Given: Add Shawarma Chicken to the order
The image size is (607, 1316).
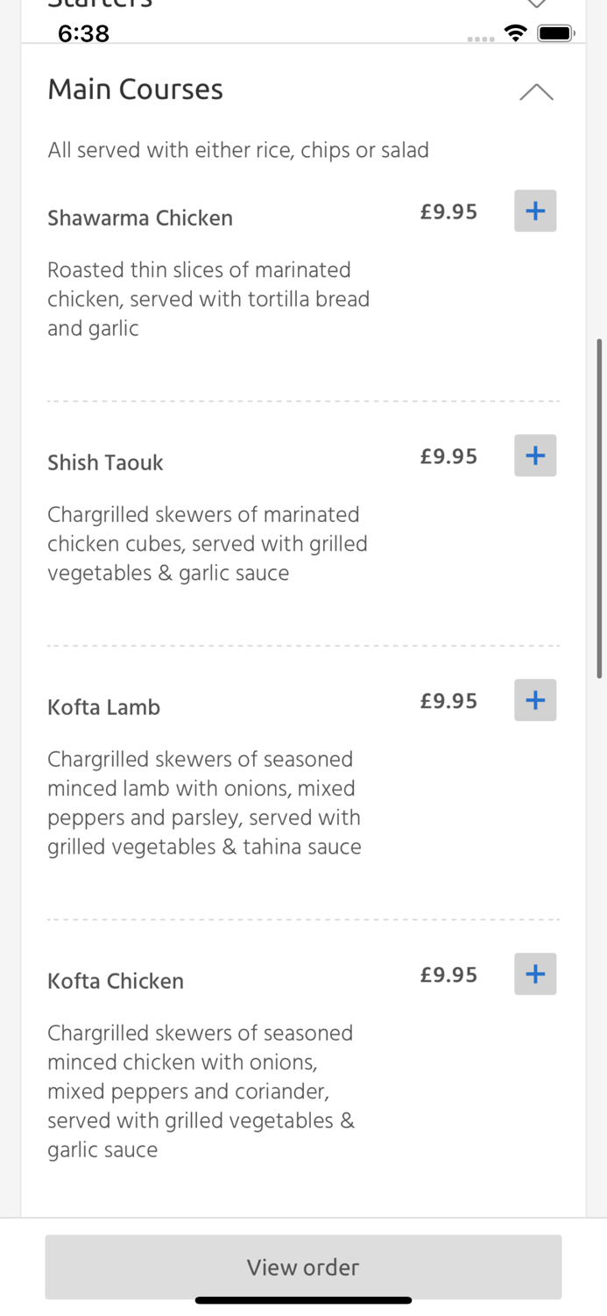Looking at the screenshot, I should tap(535, 211).
